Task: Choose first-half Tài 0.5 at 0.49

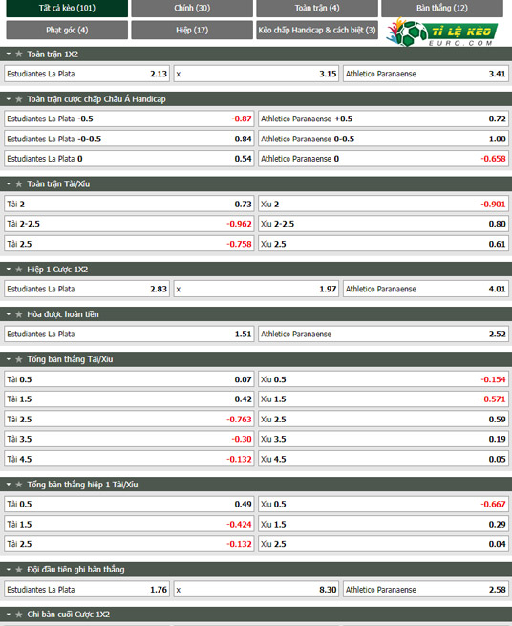Action: (x=129, y=505)
